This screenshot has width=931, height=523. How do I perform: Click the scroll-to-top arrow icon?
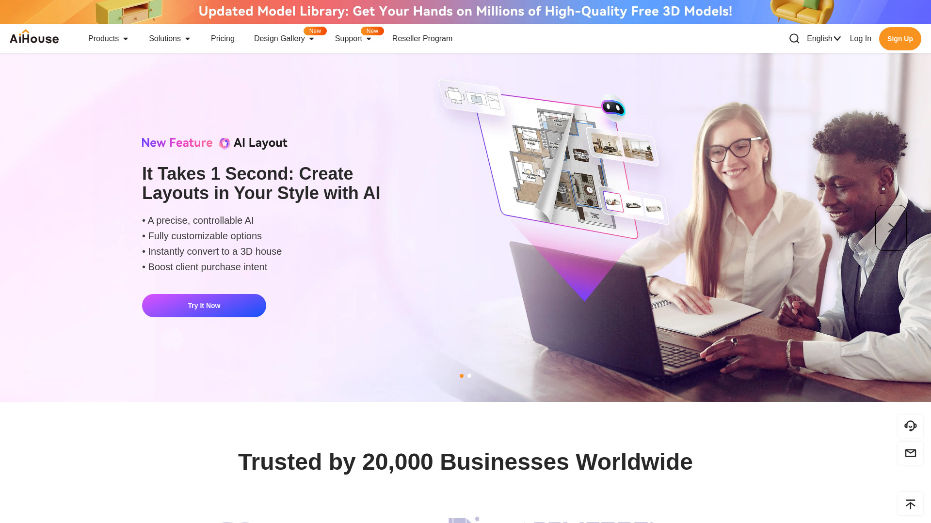point(911,504)
